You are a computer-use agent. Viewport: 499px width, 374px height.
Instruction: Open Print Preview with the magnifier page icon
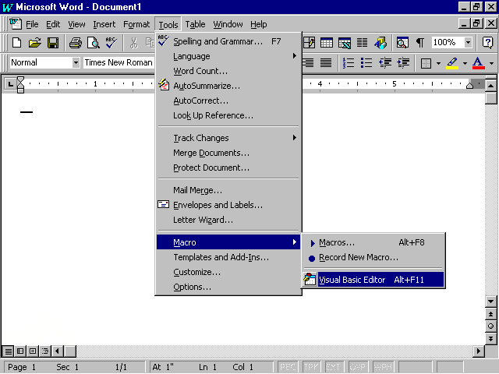click(94, 43)
